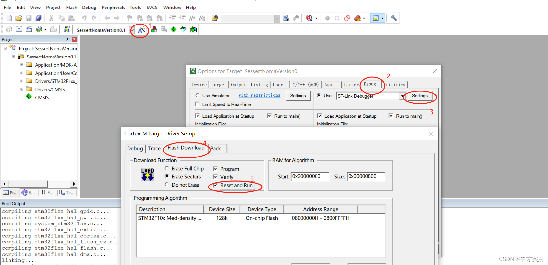The width and height of the screenshot is (548, 265).
Task: Open the Peripherals menu
Action: (x=113, y=7)
